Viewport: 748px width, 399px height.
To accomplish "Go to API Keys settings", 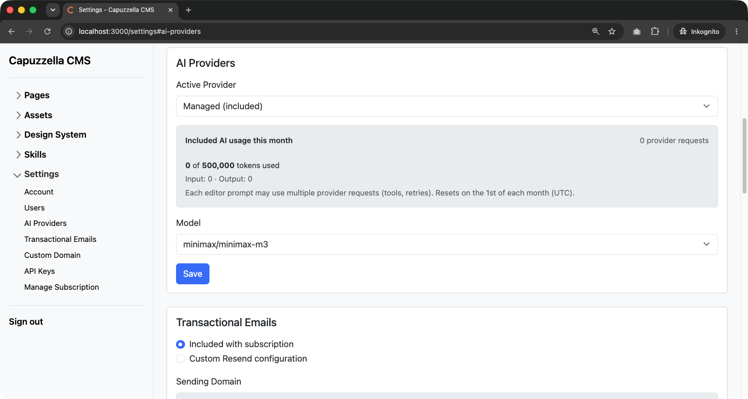I will pyautogui.click(x=39, y=271).
